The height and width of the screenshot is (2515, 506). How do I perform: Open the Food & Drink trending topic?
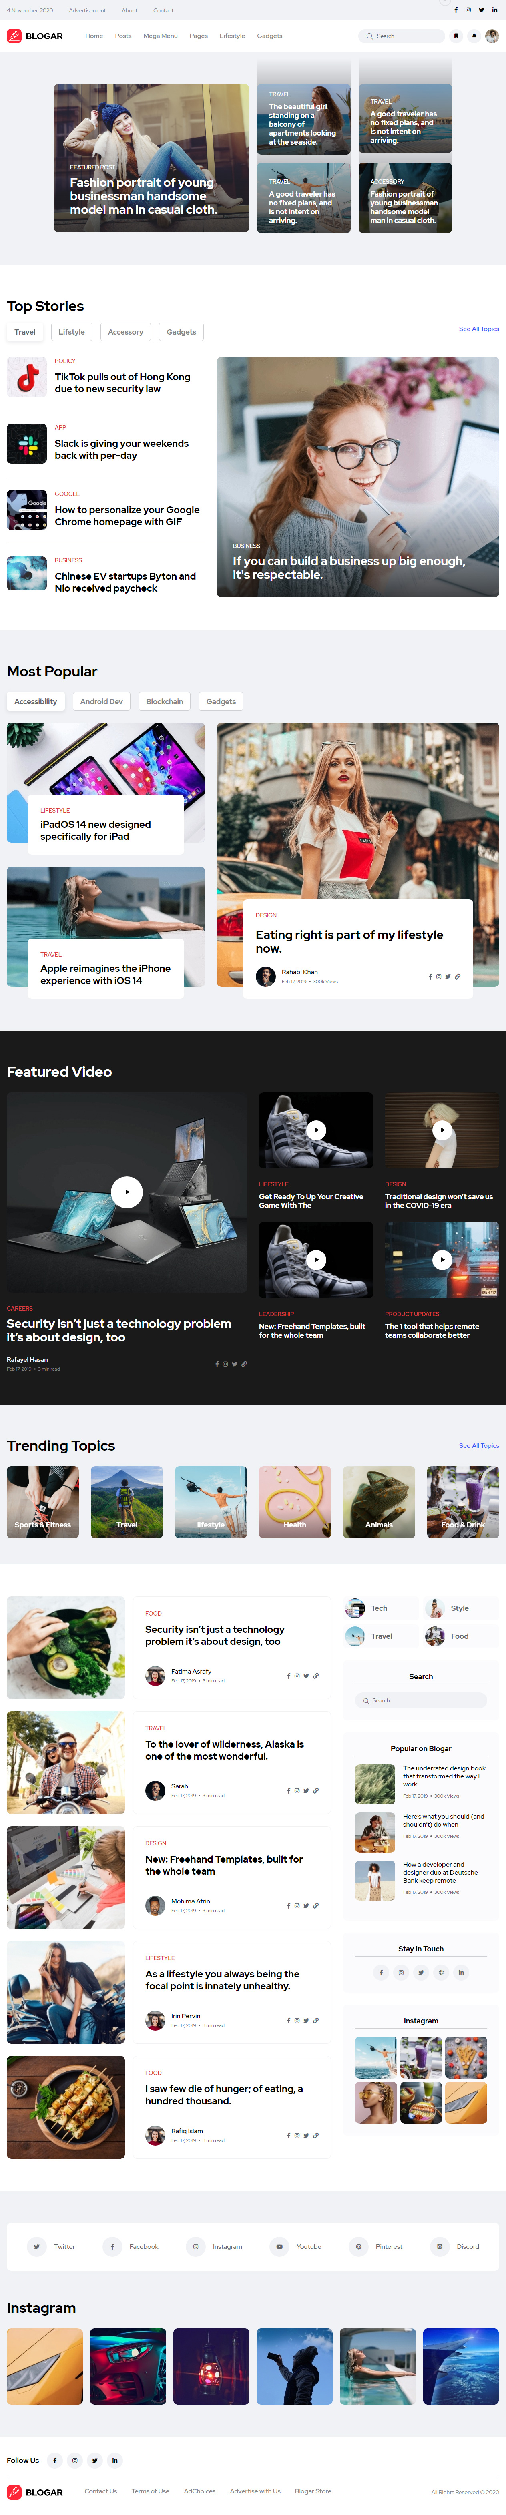click(x=463, y=1501)
